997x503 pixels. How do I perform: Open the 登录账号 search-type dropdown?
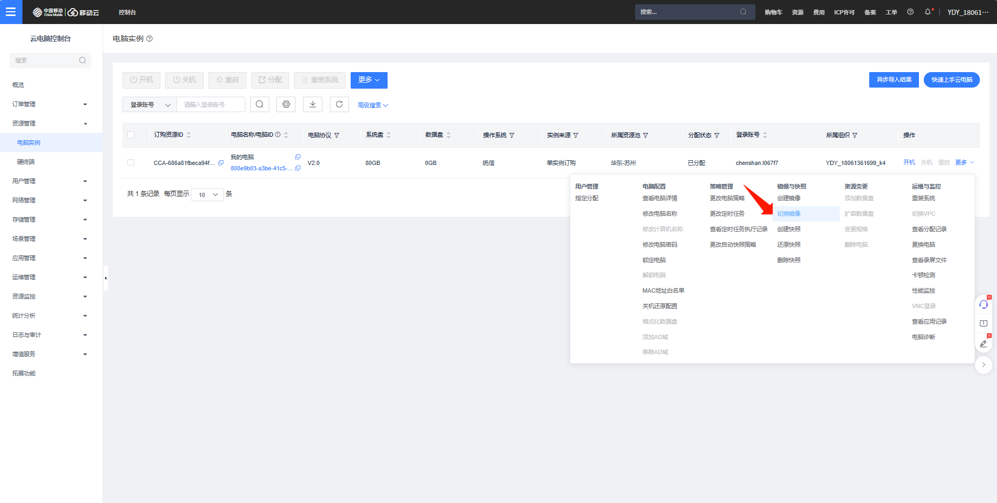coord(150,105)
